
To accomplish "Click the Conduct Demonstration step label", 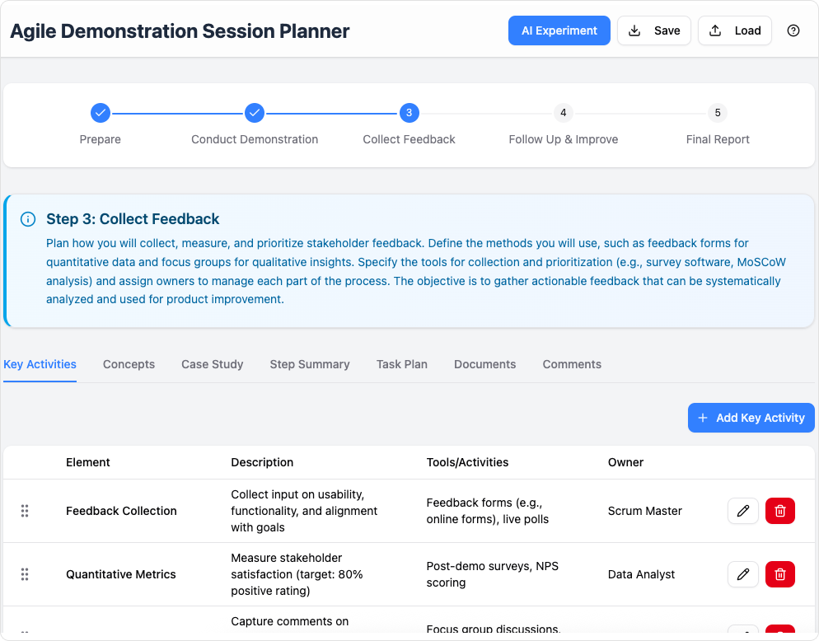I will (255, 139).
